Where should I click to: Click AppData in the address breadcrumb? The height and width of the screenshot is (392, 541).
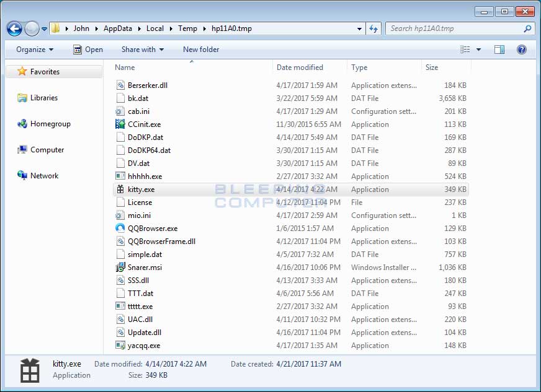(118, 28)
